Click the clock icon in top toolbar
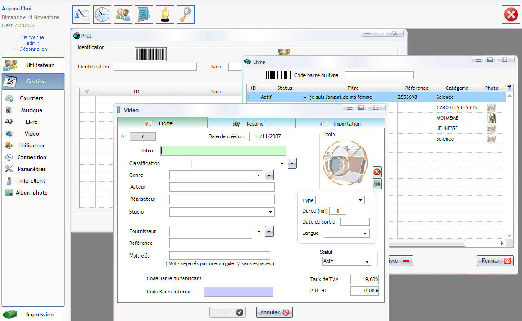Image resolution: width=522 pixels, height=321 pixels. tap(102, 15)
